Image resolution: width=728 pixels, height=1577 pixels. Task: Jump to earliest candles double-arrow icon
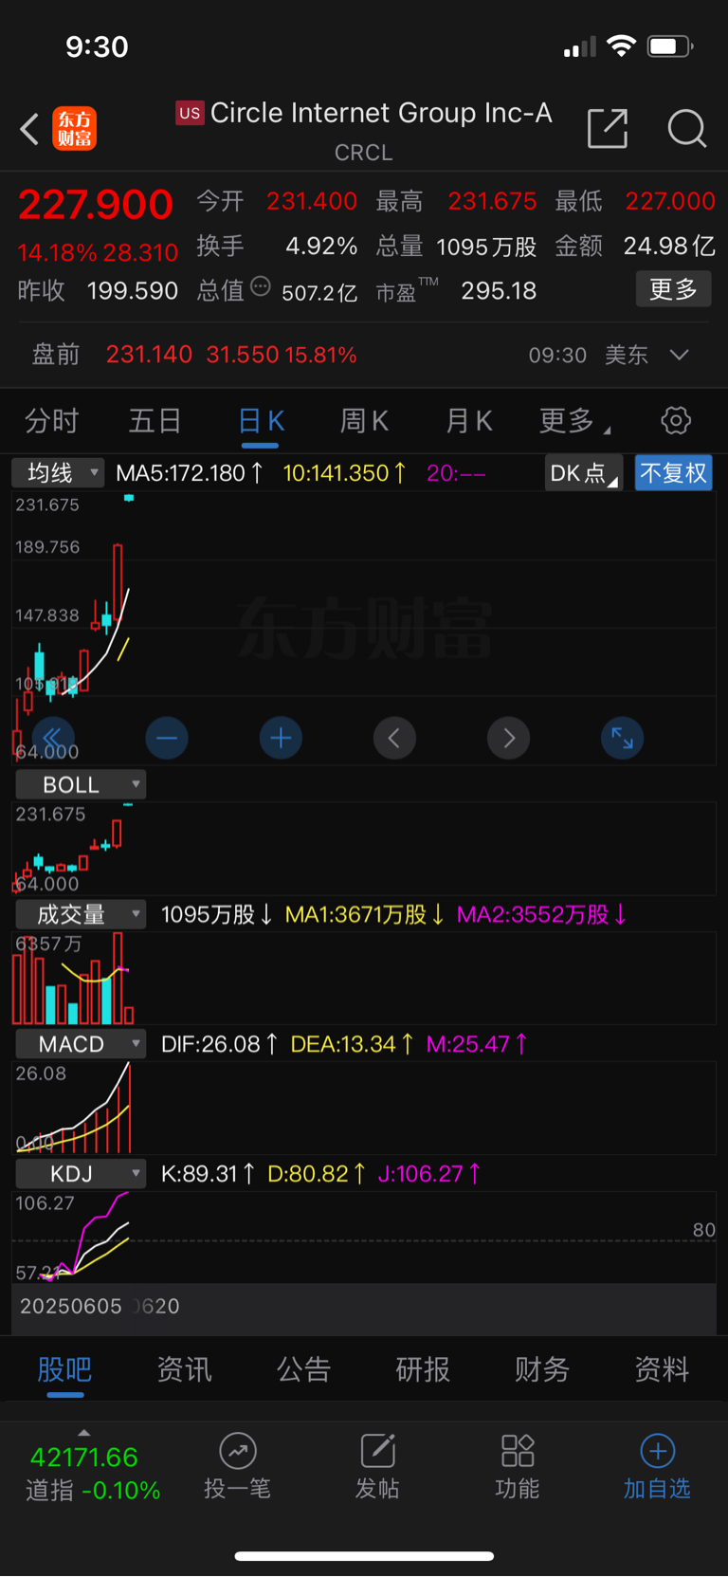pos(53,738)
